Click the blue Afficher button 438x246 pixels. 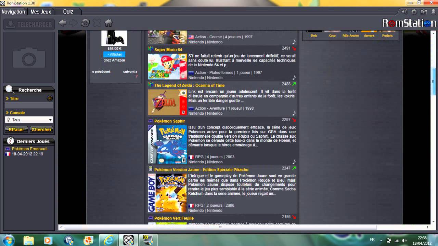pos(114,54)
